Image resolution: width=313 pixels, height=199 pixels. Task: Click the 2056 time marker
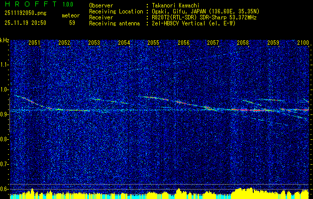[184, 42]
